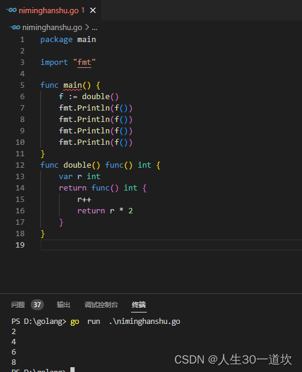
Task: Open the 问题 problems panel tab
Action: tap(18, 305)
